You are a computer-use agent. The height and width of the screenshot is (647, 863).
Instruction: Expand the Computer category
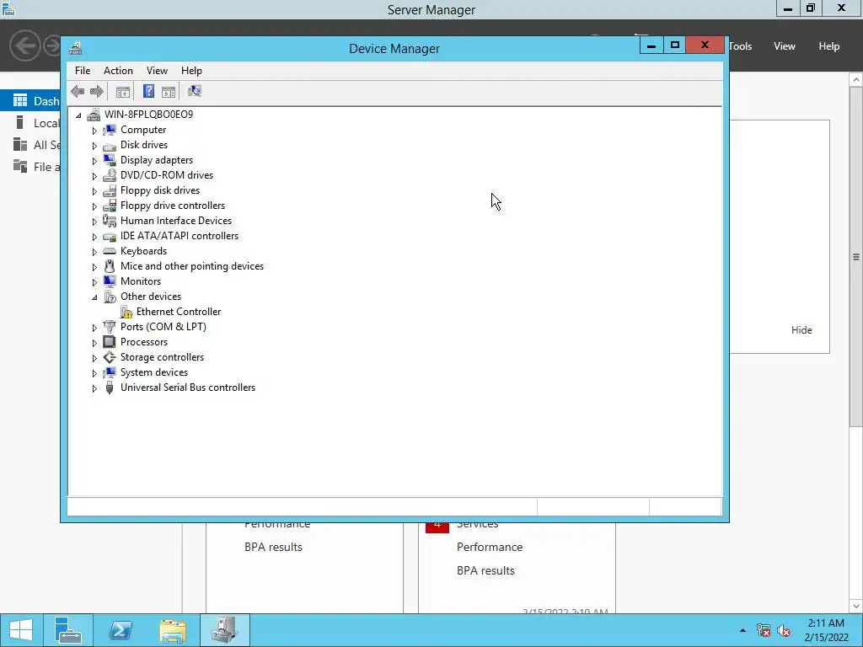tap(94, 131)
